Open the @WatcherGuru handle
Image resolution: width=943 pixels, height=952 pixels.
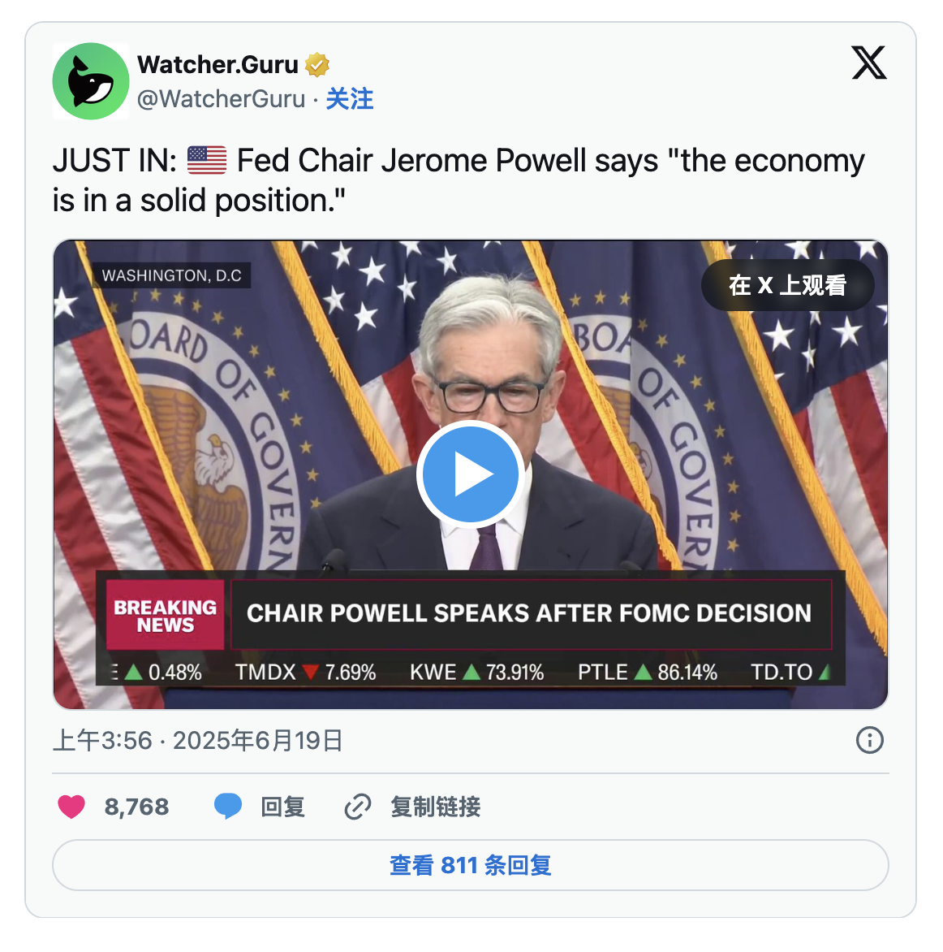point(221,99)
